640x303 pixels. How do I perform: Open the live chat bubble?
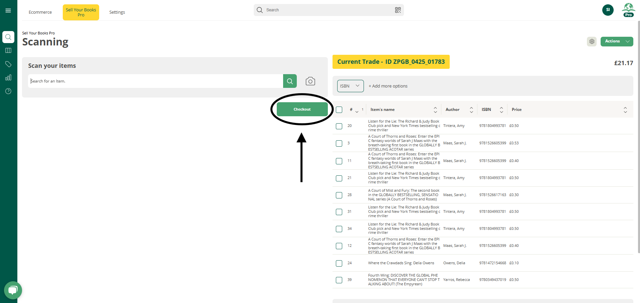[13, 290]
